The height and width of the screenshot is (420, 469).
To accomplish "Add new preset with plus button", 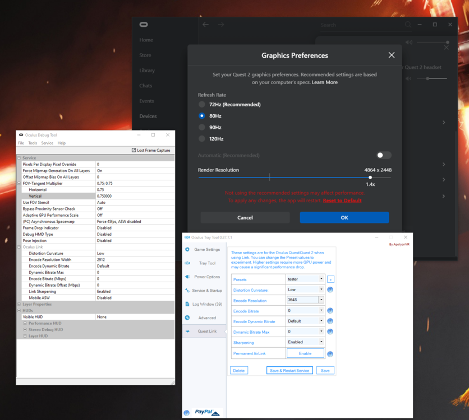I will click(x=330, y=279).
